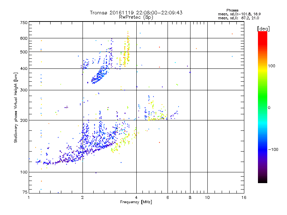Click the colorbar tick label '-100'
The image size is (287, 215).
(273, 149)
